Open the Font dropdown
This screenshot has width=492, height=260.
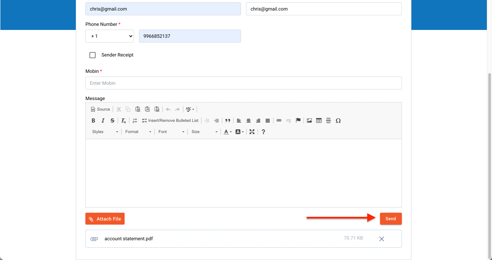pyautogui.click(x=171, y=132)
